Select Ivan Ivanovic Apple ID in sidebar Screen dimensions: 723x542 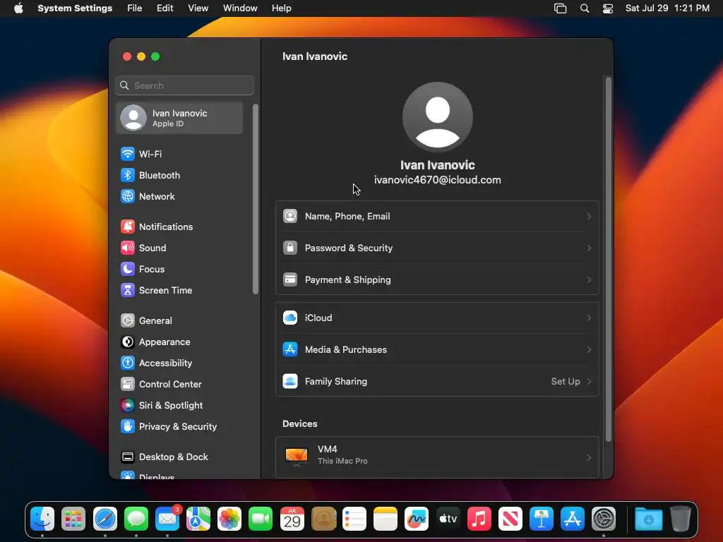[180, 118]
